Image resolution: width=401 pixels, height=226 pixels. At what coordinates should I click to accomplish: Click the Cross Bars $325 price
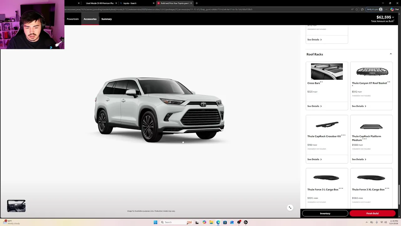pyautogui.click(x=312, y=92)
